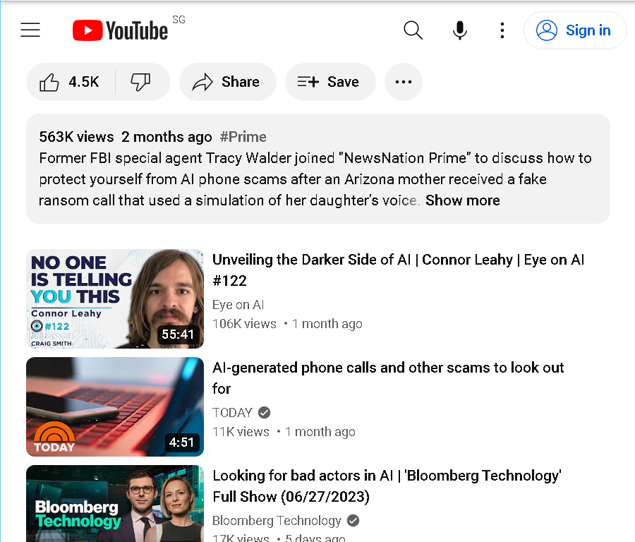
Task: Open more actions ellipsis button
Action: 404,82
